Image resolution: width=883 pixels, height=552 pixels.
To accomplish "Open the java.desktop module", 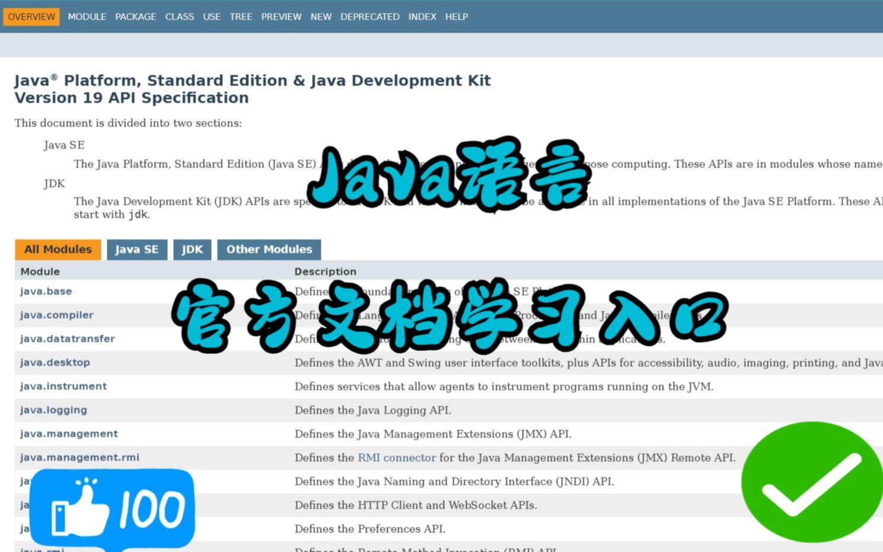I will point(55,362).
